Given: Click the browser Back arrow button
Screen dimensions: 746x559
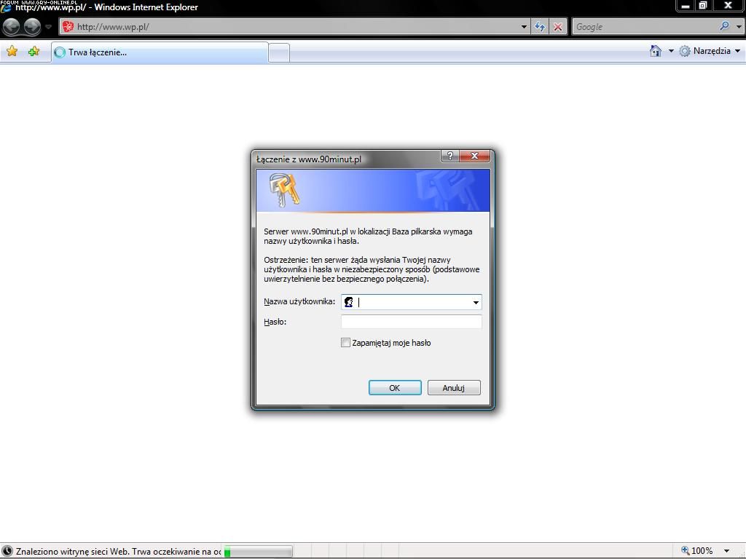Looking at the screenshot, I should click(x=12, y=27).
